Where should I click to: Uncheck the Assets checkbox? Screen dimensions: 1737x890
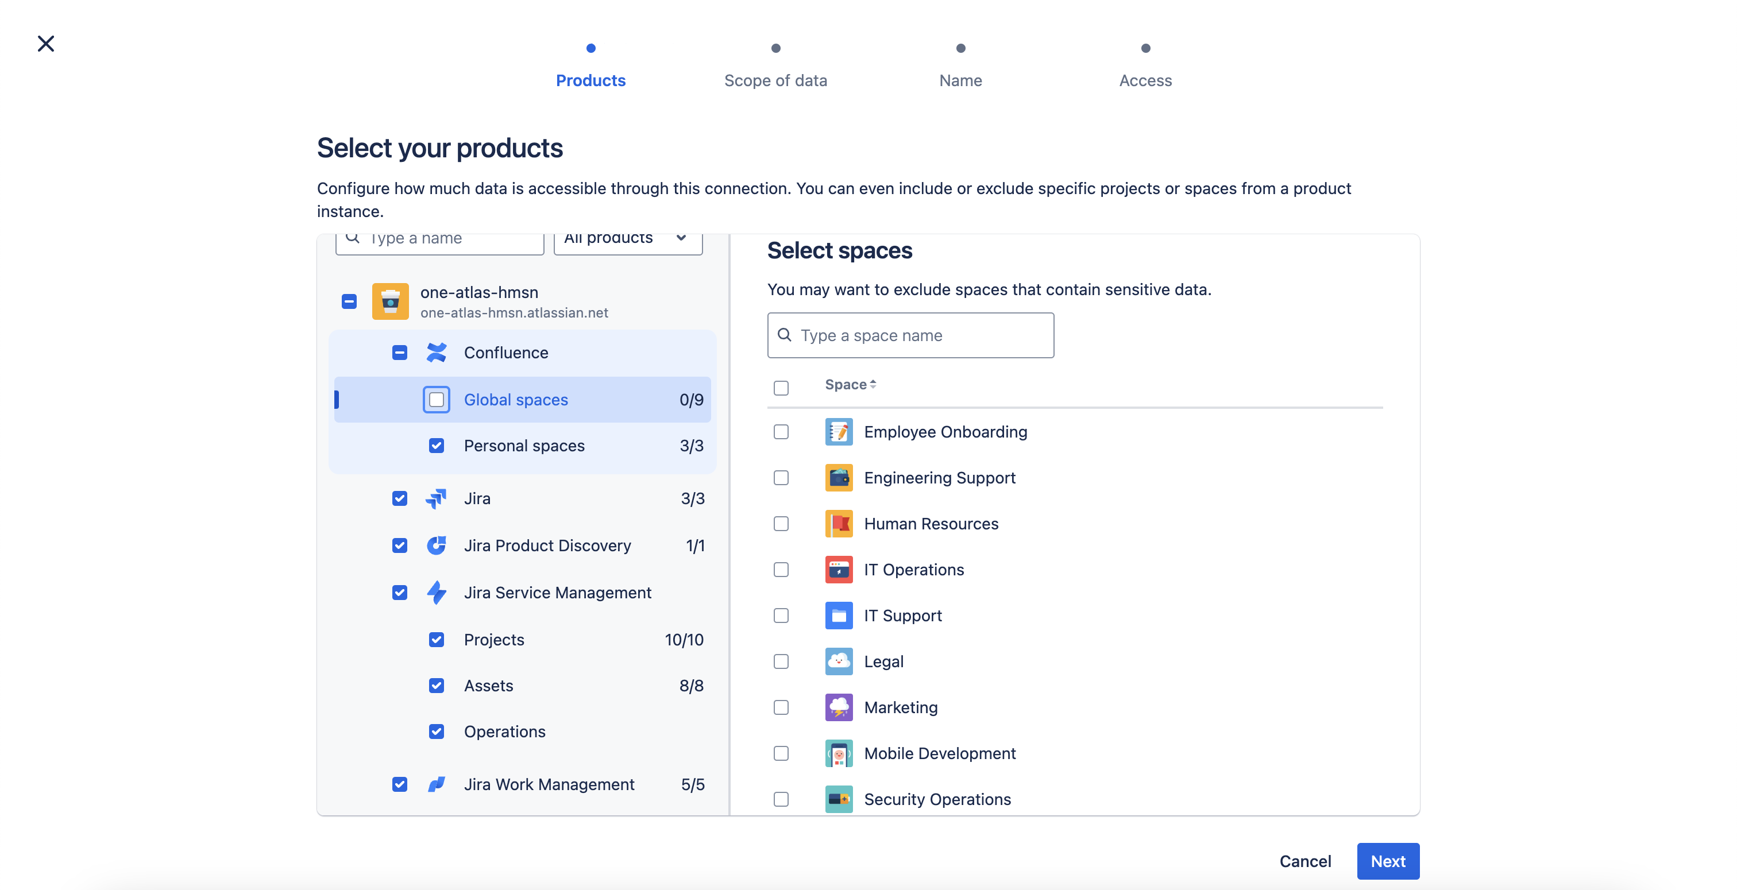point(437,686)
